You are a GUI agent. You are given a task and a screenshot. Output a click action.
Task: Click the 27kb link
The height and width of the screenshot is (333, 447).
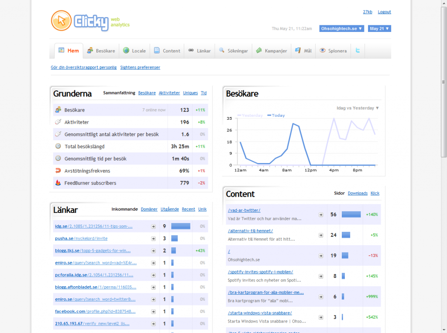(368, 12)
